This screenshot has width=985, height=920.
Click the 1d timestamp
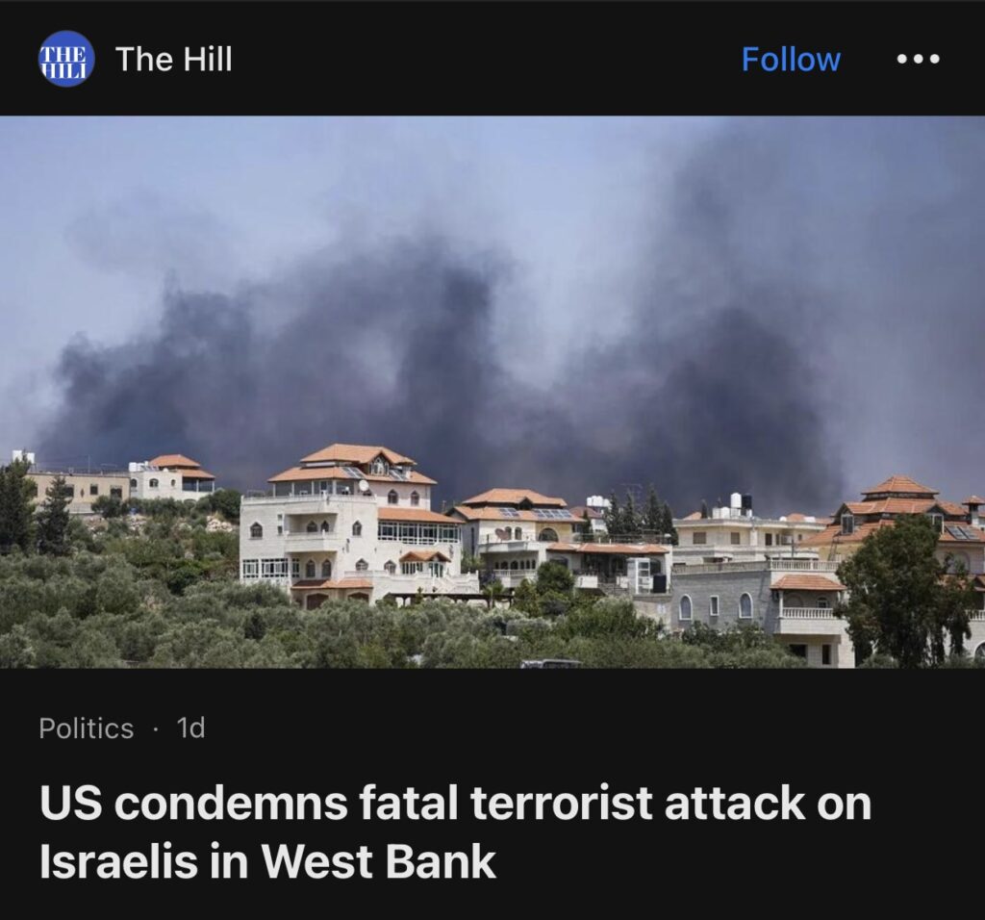[191, 728]
